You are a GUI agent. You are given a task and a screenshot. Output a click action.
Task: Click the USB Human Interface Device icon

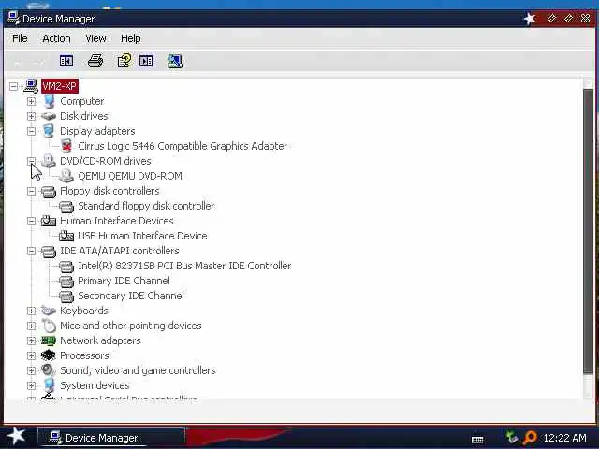click(x=66, y=236)
